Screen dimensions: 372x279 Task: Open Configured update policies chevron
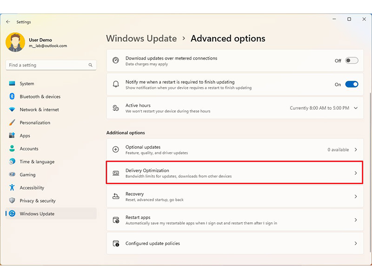tap(356, 243)
